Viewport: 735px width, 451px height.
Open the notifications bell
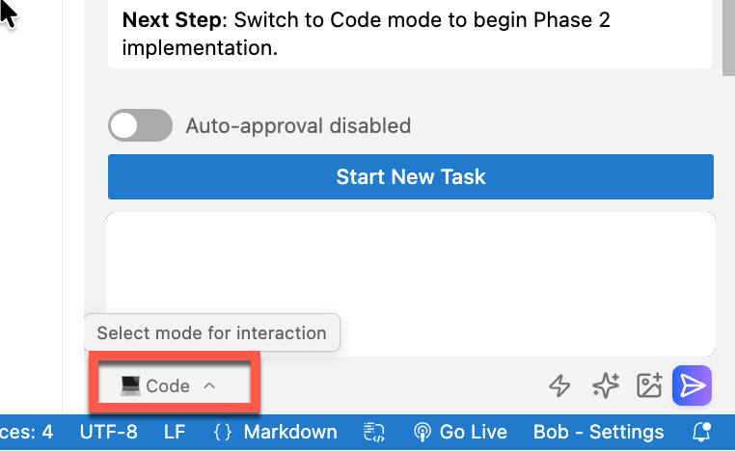tap(702, 432)
